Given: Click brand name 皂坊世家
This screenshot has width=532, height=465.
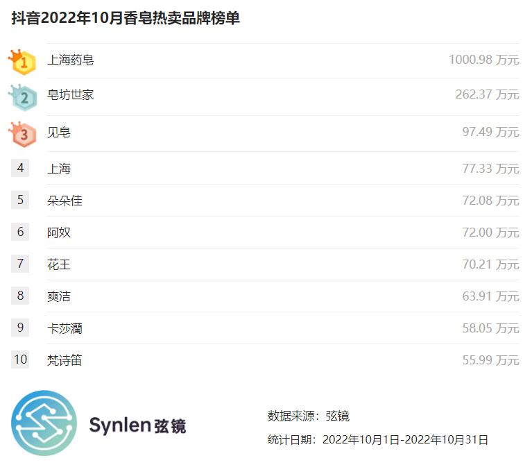Looking at the screenshot, I should tap(71, 94).
